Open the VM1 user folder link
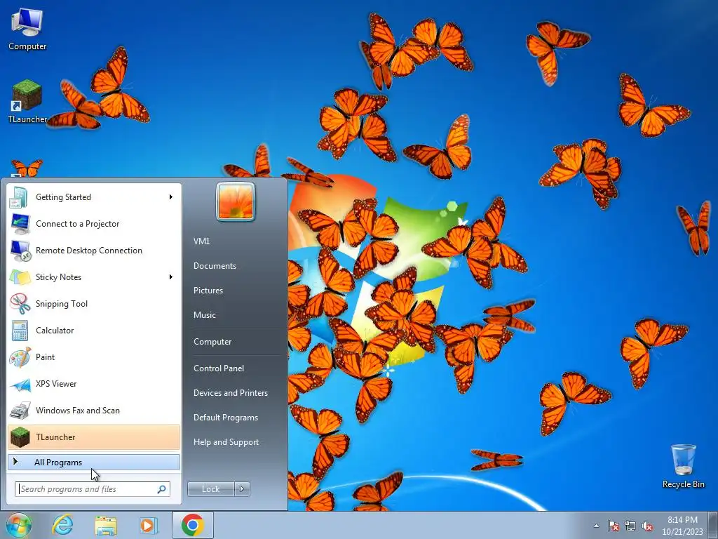Image resolution: width=718 pixels, height=539 pixels. tap(201, 241)
